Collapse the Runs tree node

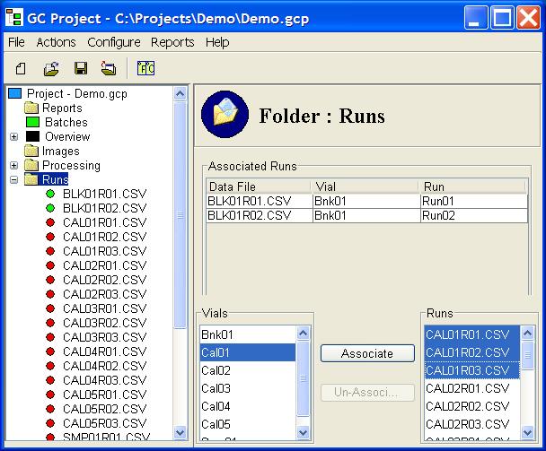[x=14, y=180]
